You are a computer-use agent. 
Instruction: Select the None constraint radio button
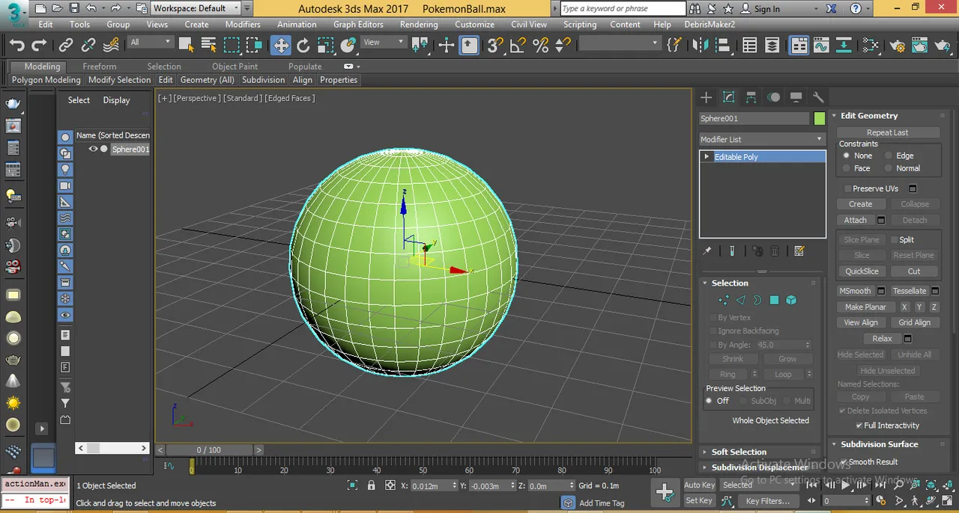point(846,156)
